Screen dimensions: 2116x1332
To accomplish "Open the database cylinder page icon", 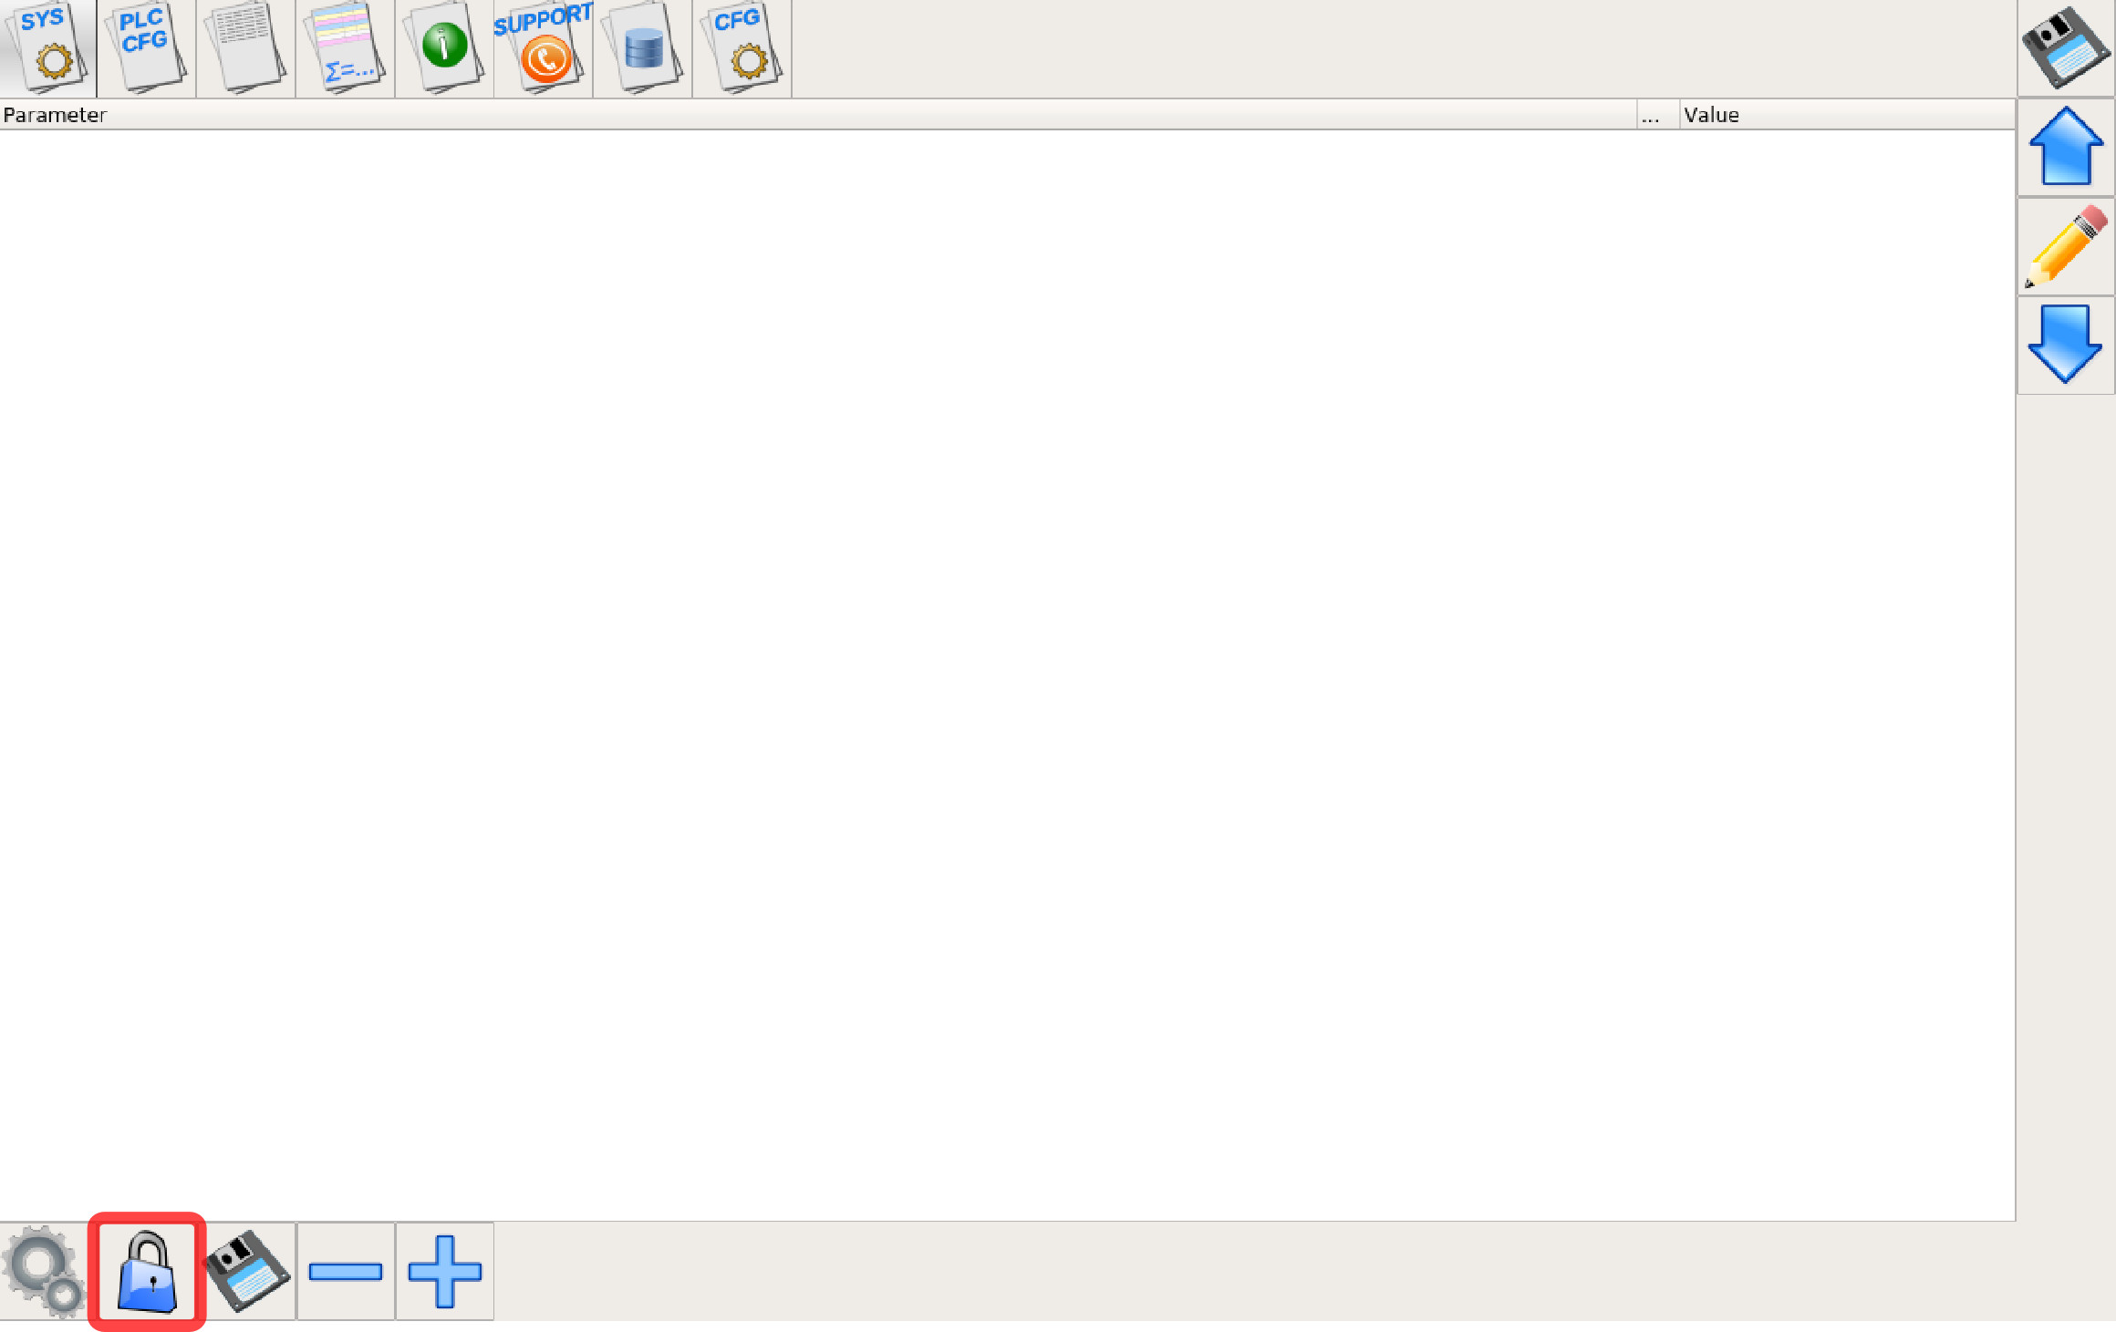I will 643,47.
